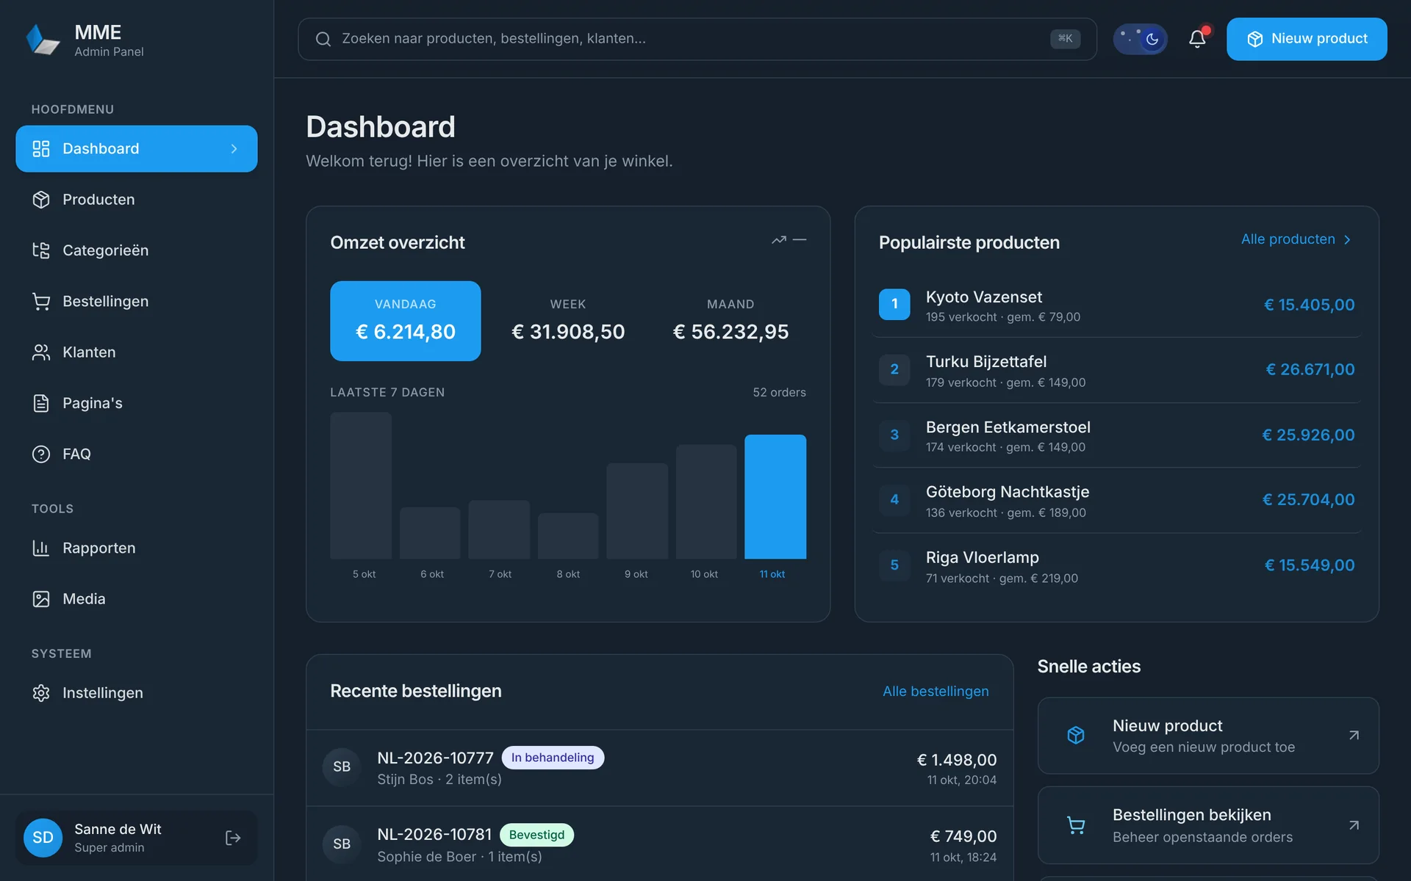This screenshot has height=881, width=1411.
Task: Open order NL-2026-10781
Action: click(x=659, y=844)
